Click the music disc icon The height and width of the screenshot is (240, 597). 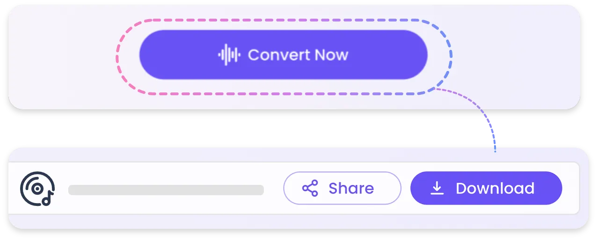[x=37, y=190]
